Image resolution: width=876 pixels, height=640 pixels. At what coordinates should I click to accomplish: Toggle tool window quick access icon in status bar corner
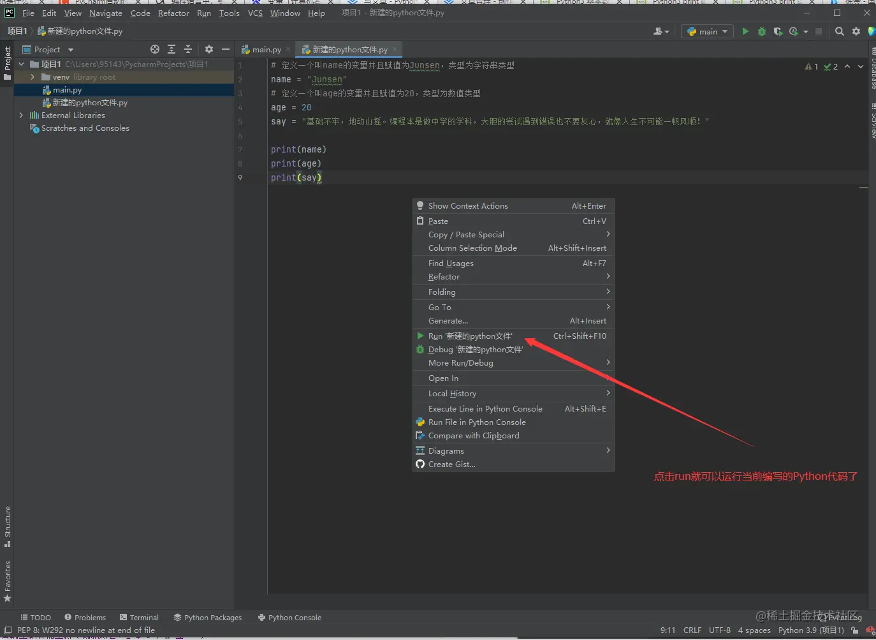coord(8,630)
